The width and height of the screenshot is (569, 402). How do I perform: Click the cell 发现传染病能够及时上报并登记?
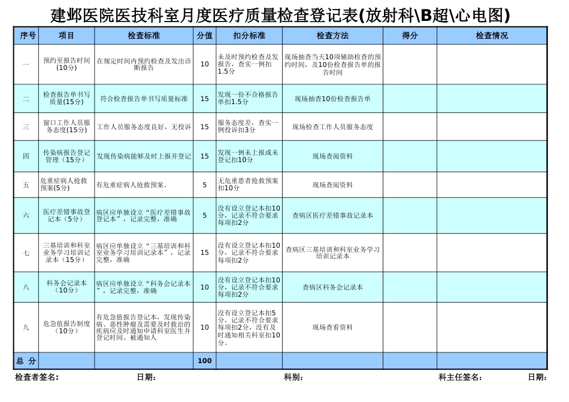144,156
